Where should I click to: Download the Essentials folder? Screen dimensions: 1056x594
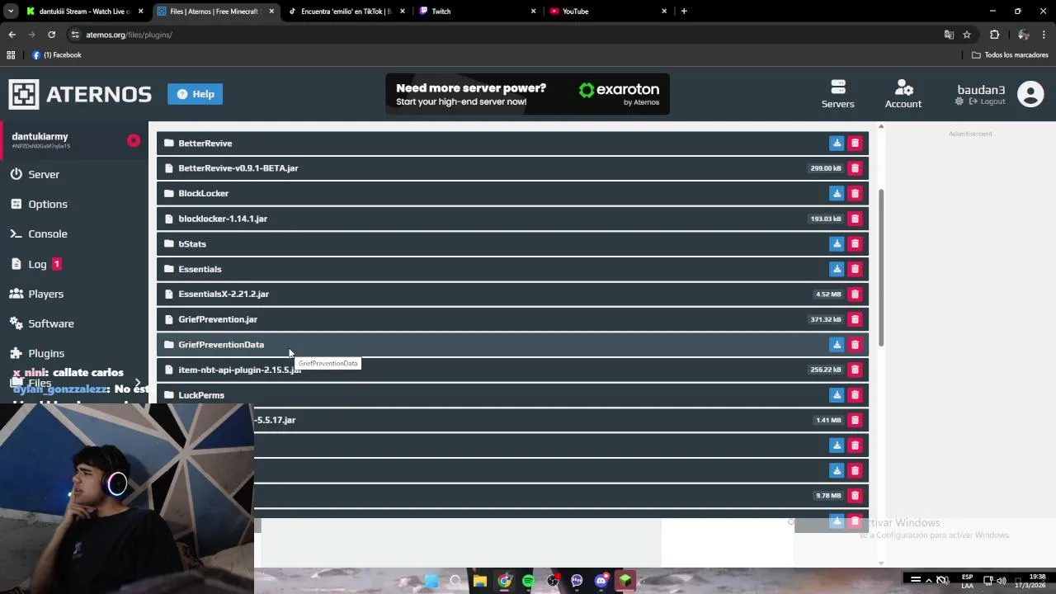tap(837, 269)
